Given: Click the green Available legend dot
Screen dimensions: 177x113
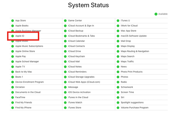Looking at the screenshot, I should pyautogui.click(x=156, y=14).
